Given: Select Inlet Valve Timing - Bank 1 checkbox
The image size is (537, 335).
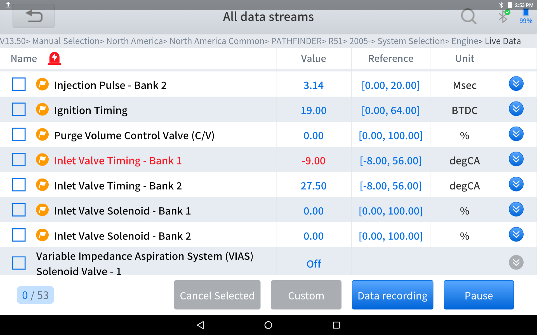Looking at the screenshot, I should (x=19, y=160).
